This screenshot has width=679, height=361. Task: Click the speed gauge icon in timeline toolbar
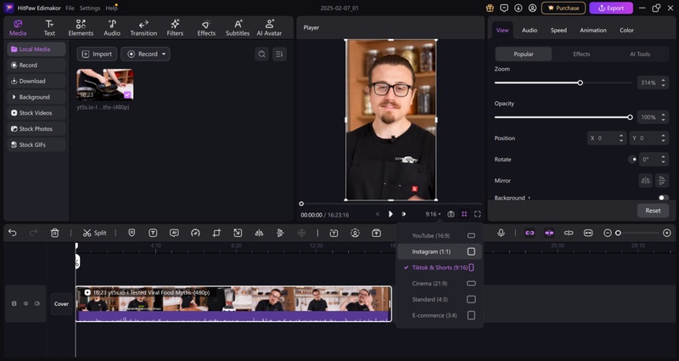(x=195, y=233)
